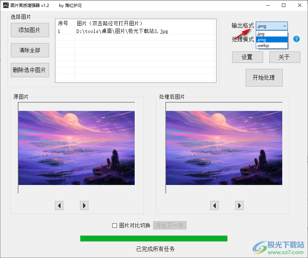Viewport: 308px width, 258px height.
Task: Show previous original image with left arrow
Action: coord(59,205)
